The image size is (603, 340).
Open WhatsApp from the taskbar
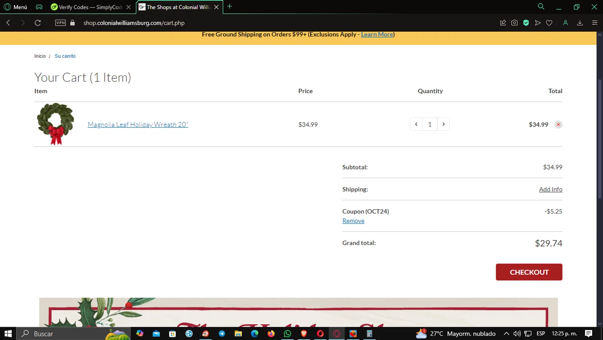[287, 334]
